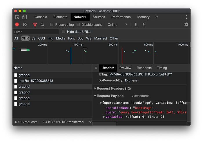Open the Preview tab of the request
203x142 pixels.
[125, 68]
